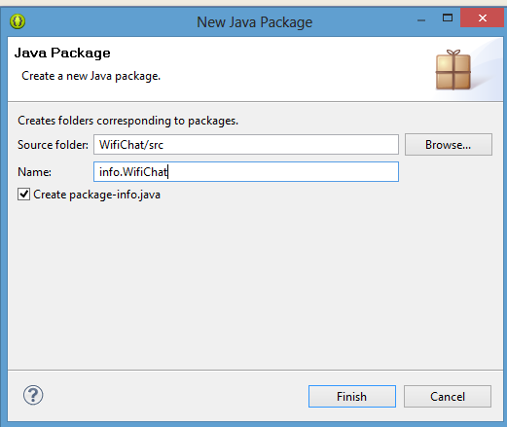Click the 'Source folder:' label
The width and height of the screenshot is (507, 427).
click(53, 145)
